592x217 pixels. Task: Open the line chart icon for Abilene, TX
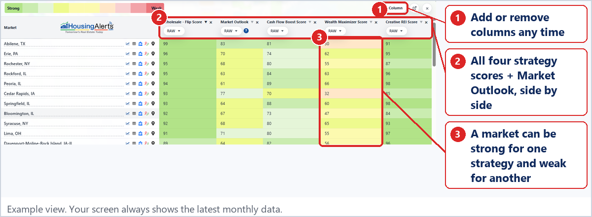128,44
